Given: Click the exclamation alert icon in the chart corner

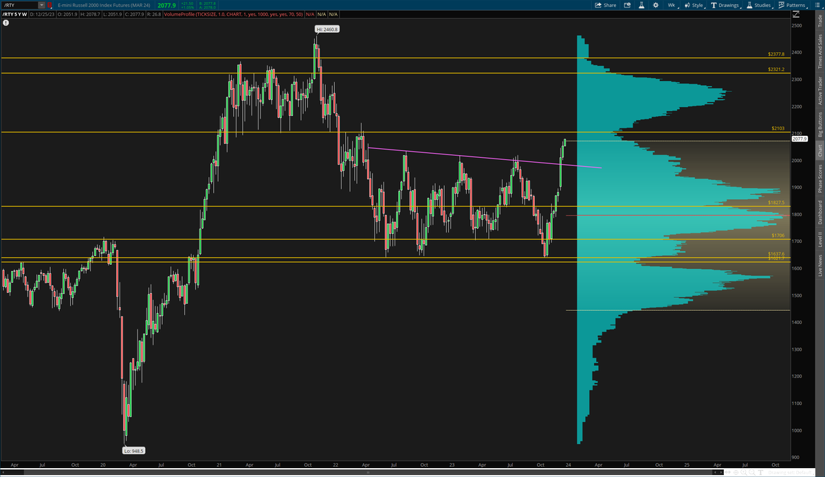Looking at the screenshot, I should pos(5,22).
